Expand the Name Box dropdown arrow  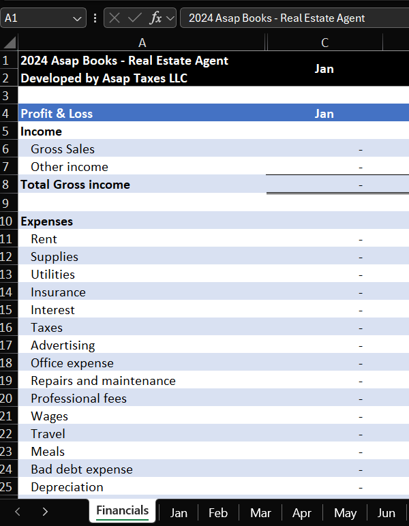77,18
